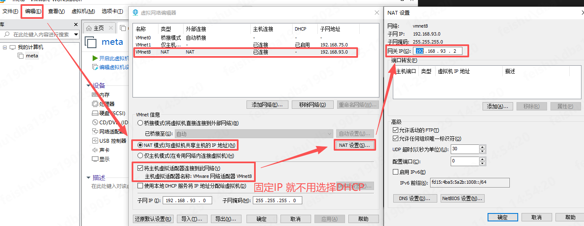The width and height of the screenshot is (584, 226).
Task: Click the 子网 IP input field
Action: pyautogui.click(x=187, y=200)
